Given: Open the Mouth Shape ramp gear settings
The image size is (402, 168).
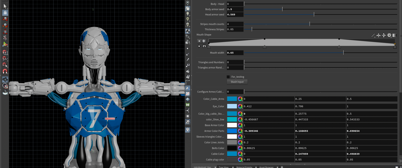Looking at the screenshot, I should [389, 35].
